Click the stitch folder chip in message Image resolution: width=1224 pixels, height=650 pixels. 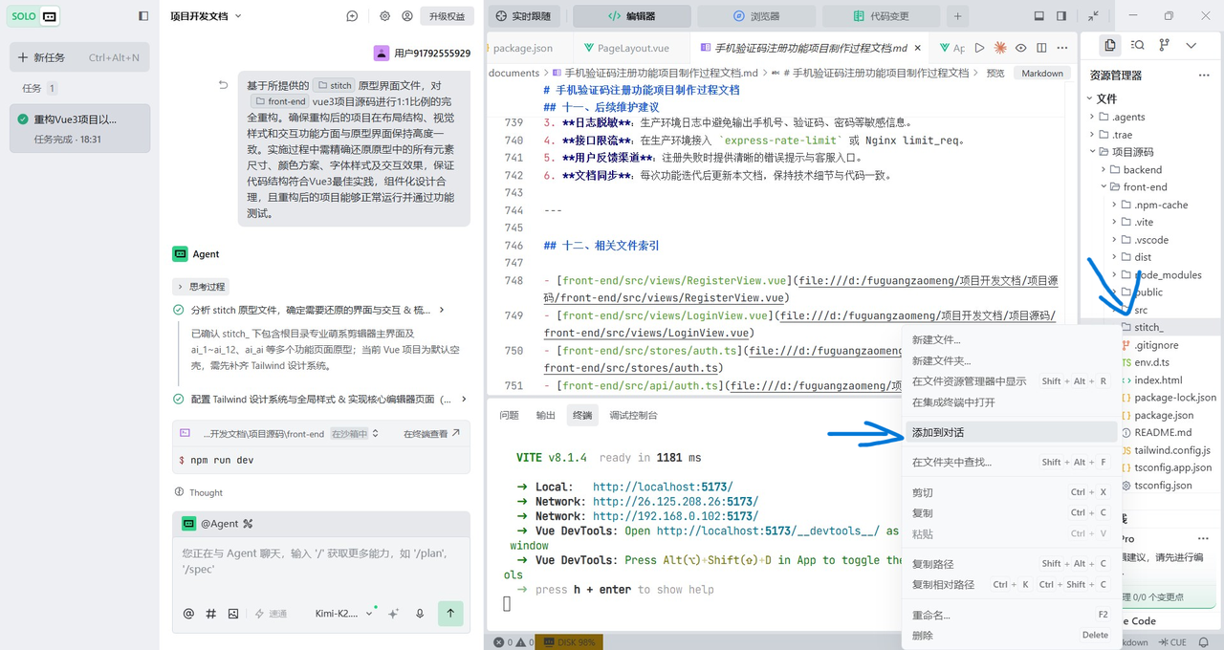point(335,85)
